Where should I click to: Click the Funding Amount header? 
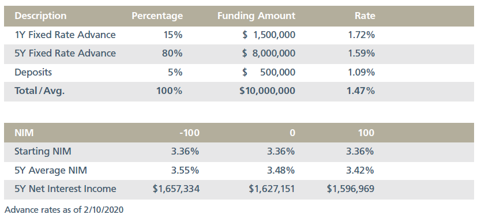click(256, 16)
